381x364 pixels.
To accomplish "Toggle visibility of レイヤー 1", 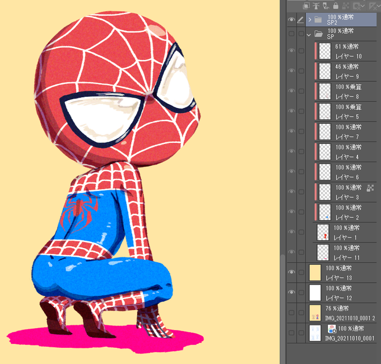I will coord(291,232).
